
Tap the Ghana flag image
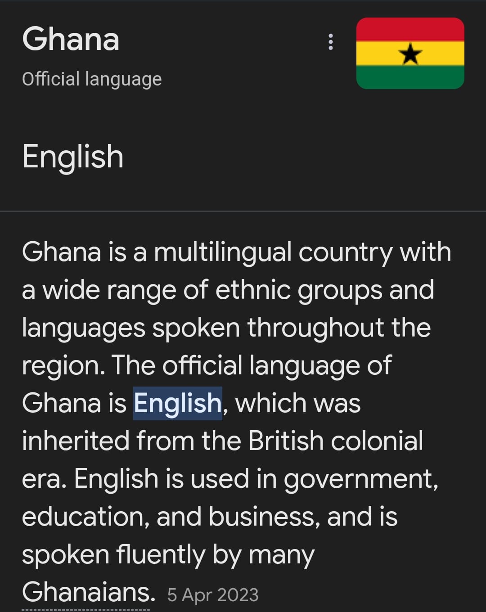point(410,53)
